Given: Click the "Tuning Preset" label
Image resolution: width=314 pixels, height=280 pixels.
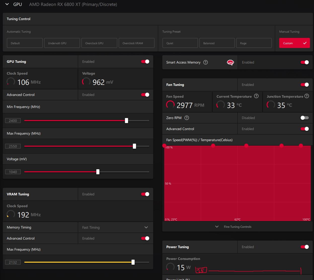Looking at the screenshot, I should tap(171, 32).
